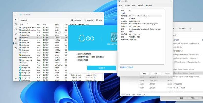Open Startup apps page in Task Manager sidebar

coord(16,34)
